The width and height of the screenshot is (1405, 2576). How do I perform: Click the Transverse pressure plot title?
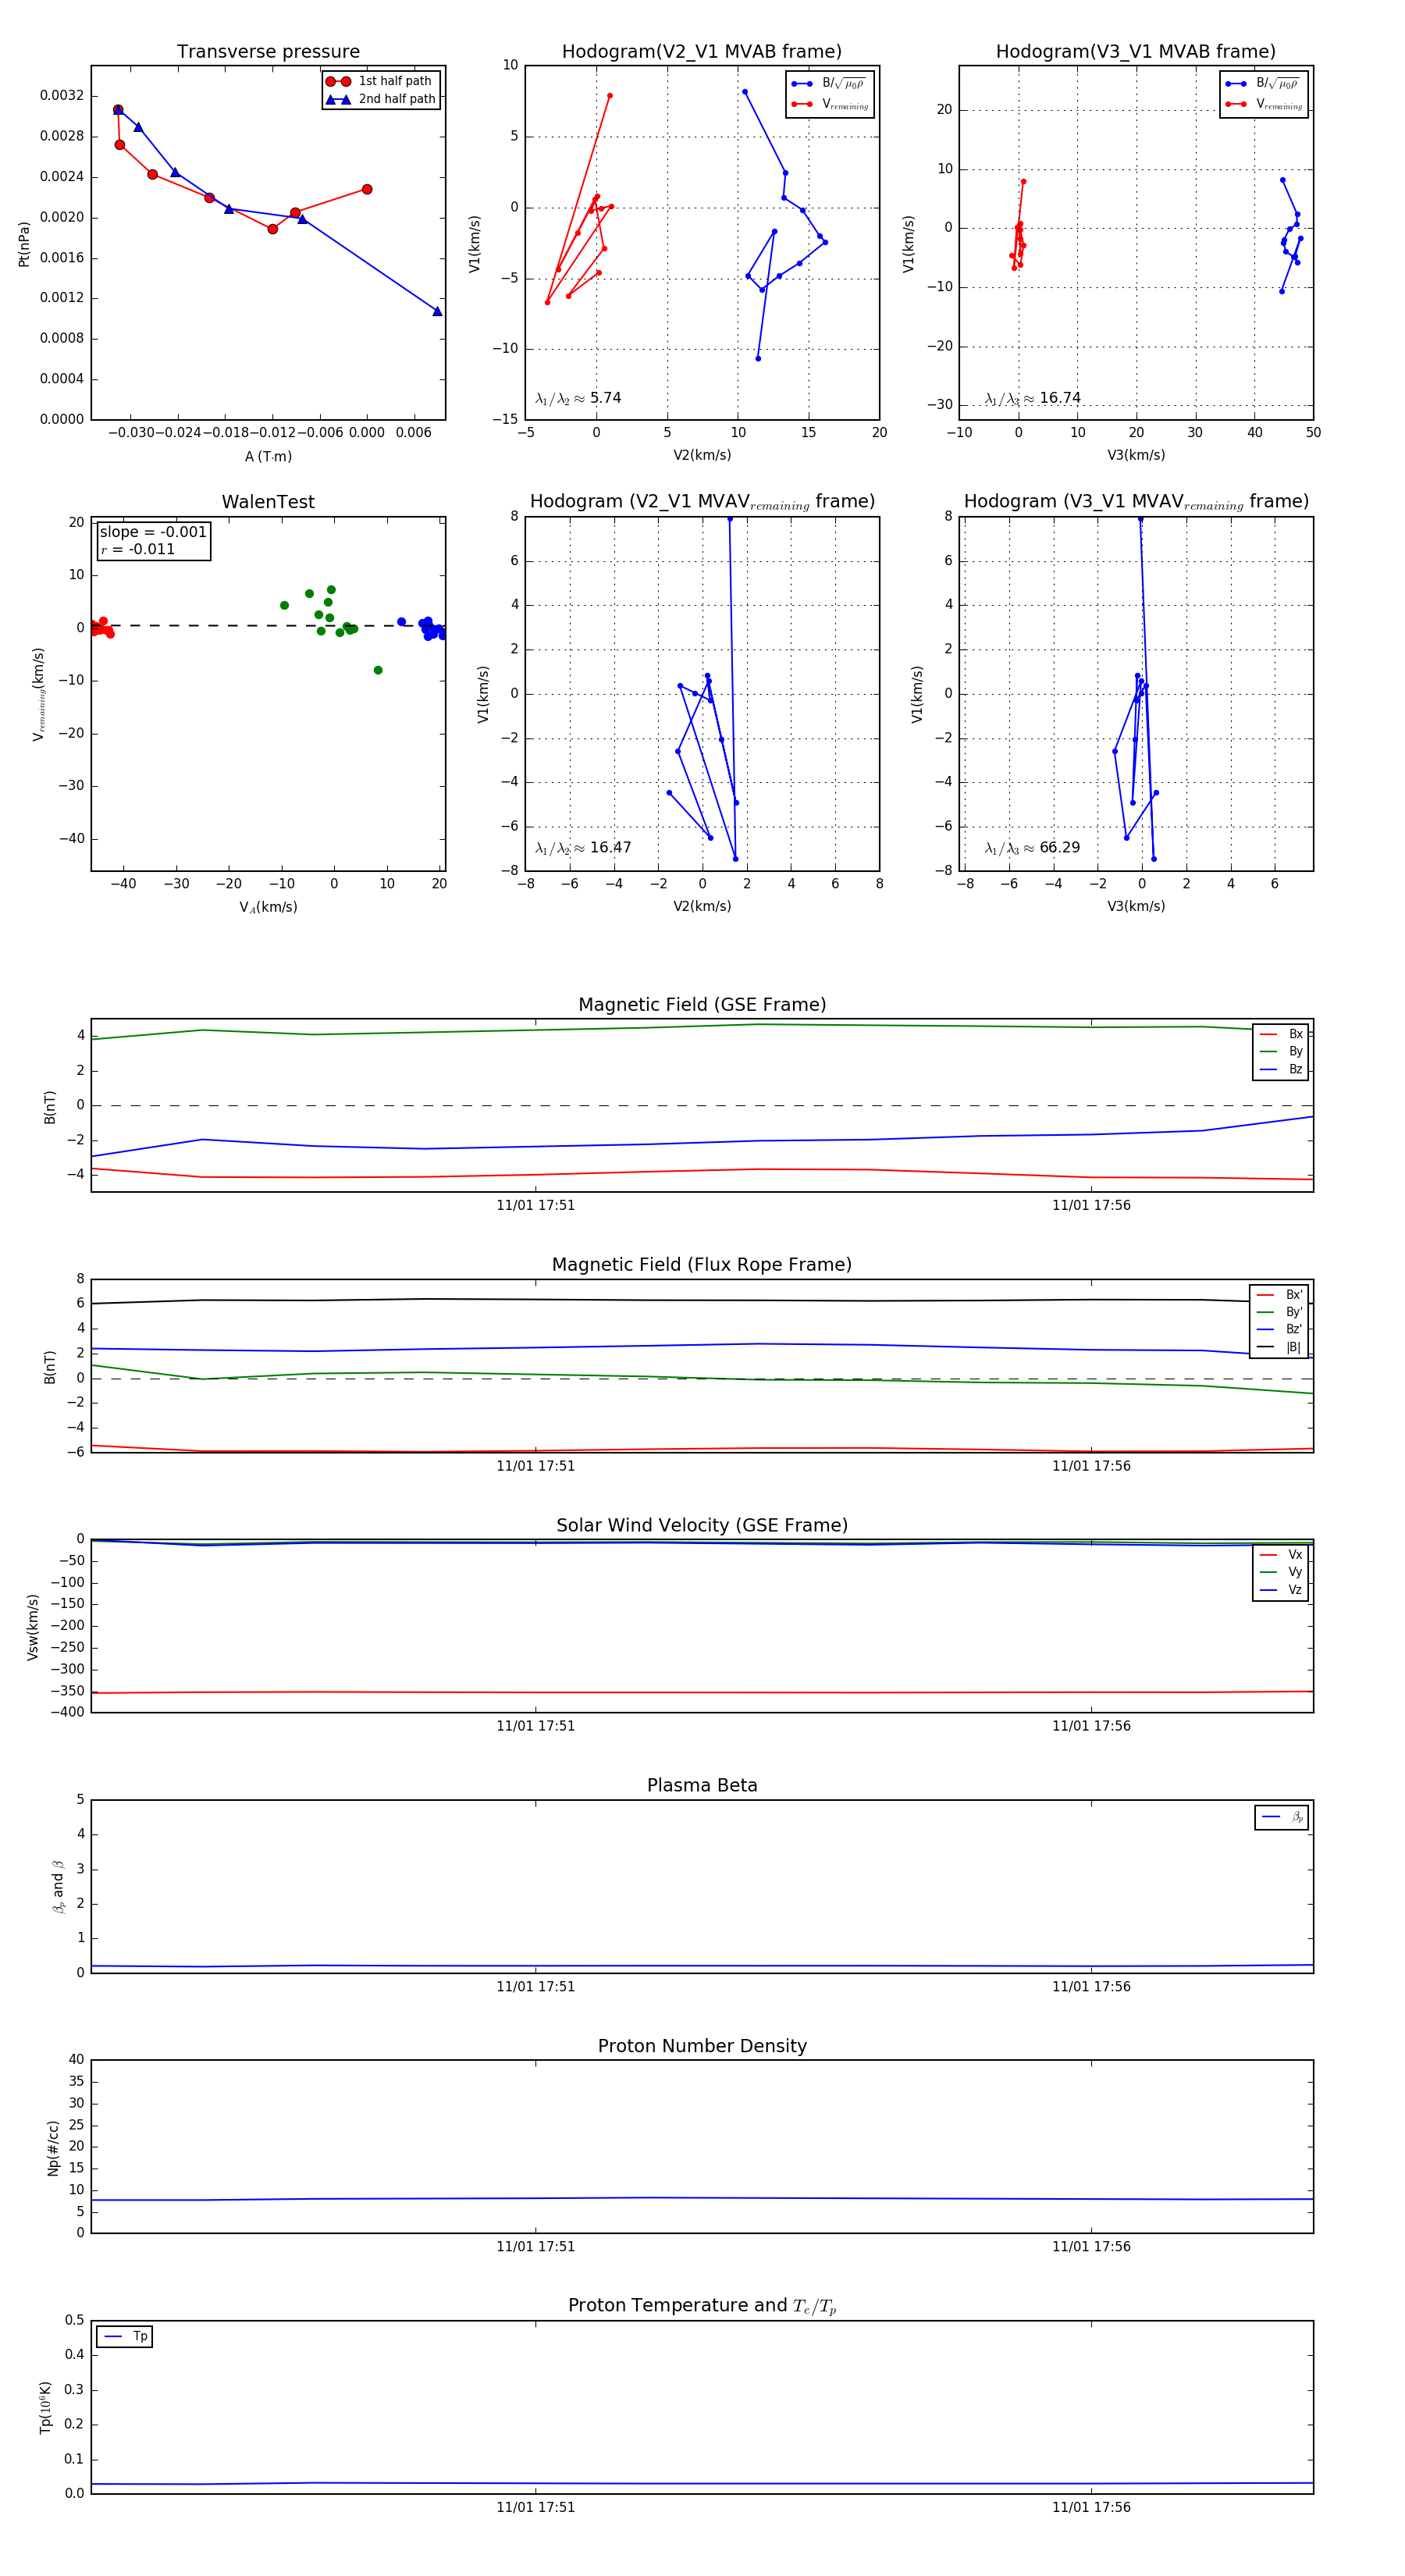[268, 52]
